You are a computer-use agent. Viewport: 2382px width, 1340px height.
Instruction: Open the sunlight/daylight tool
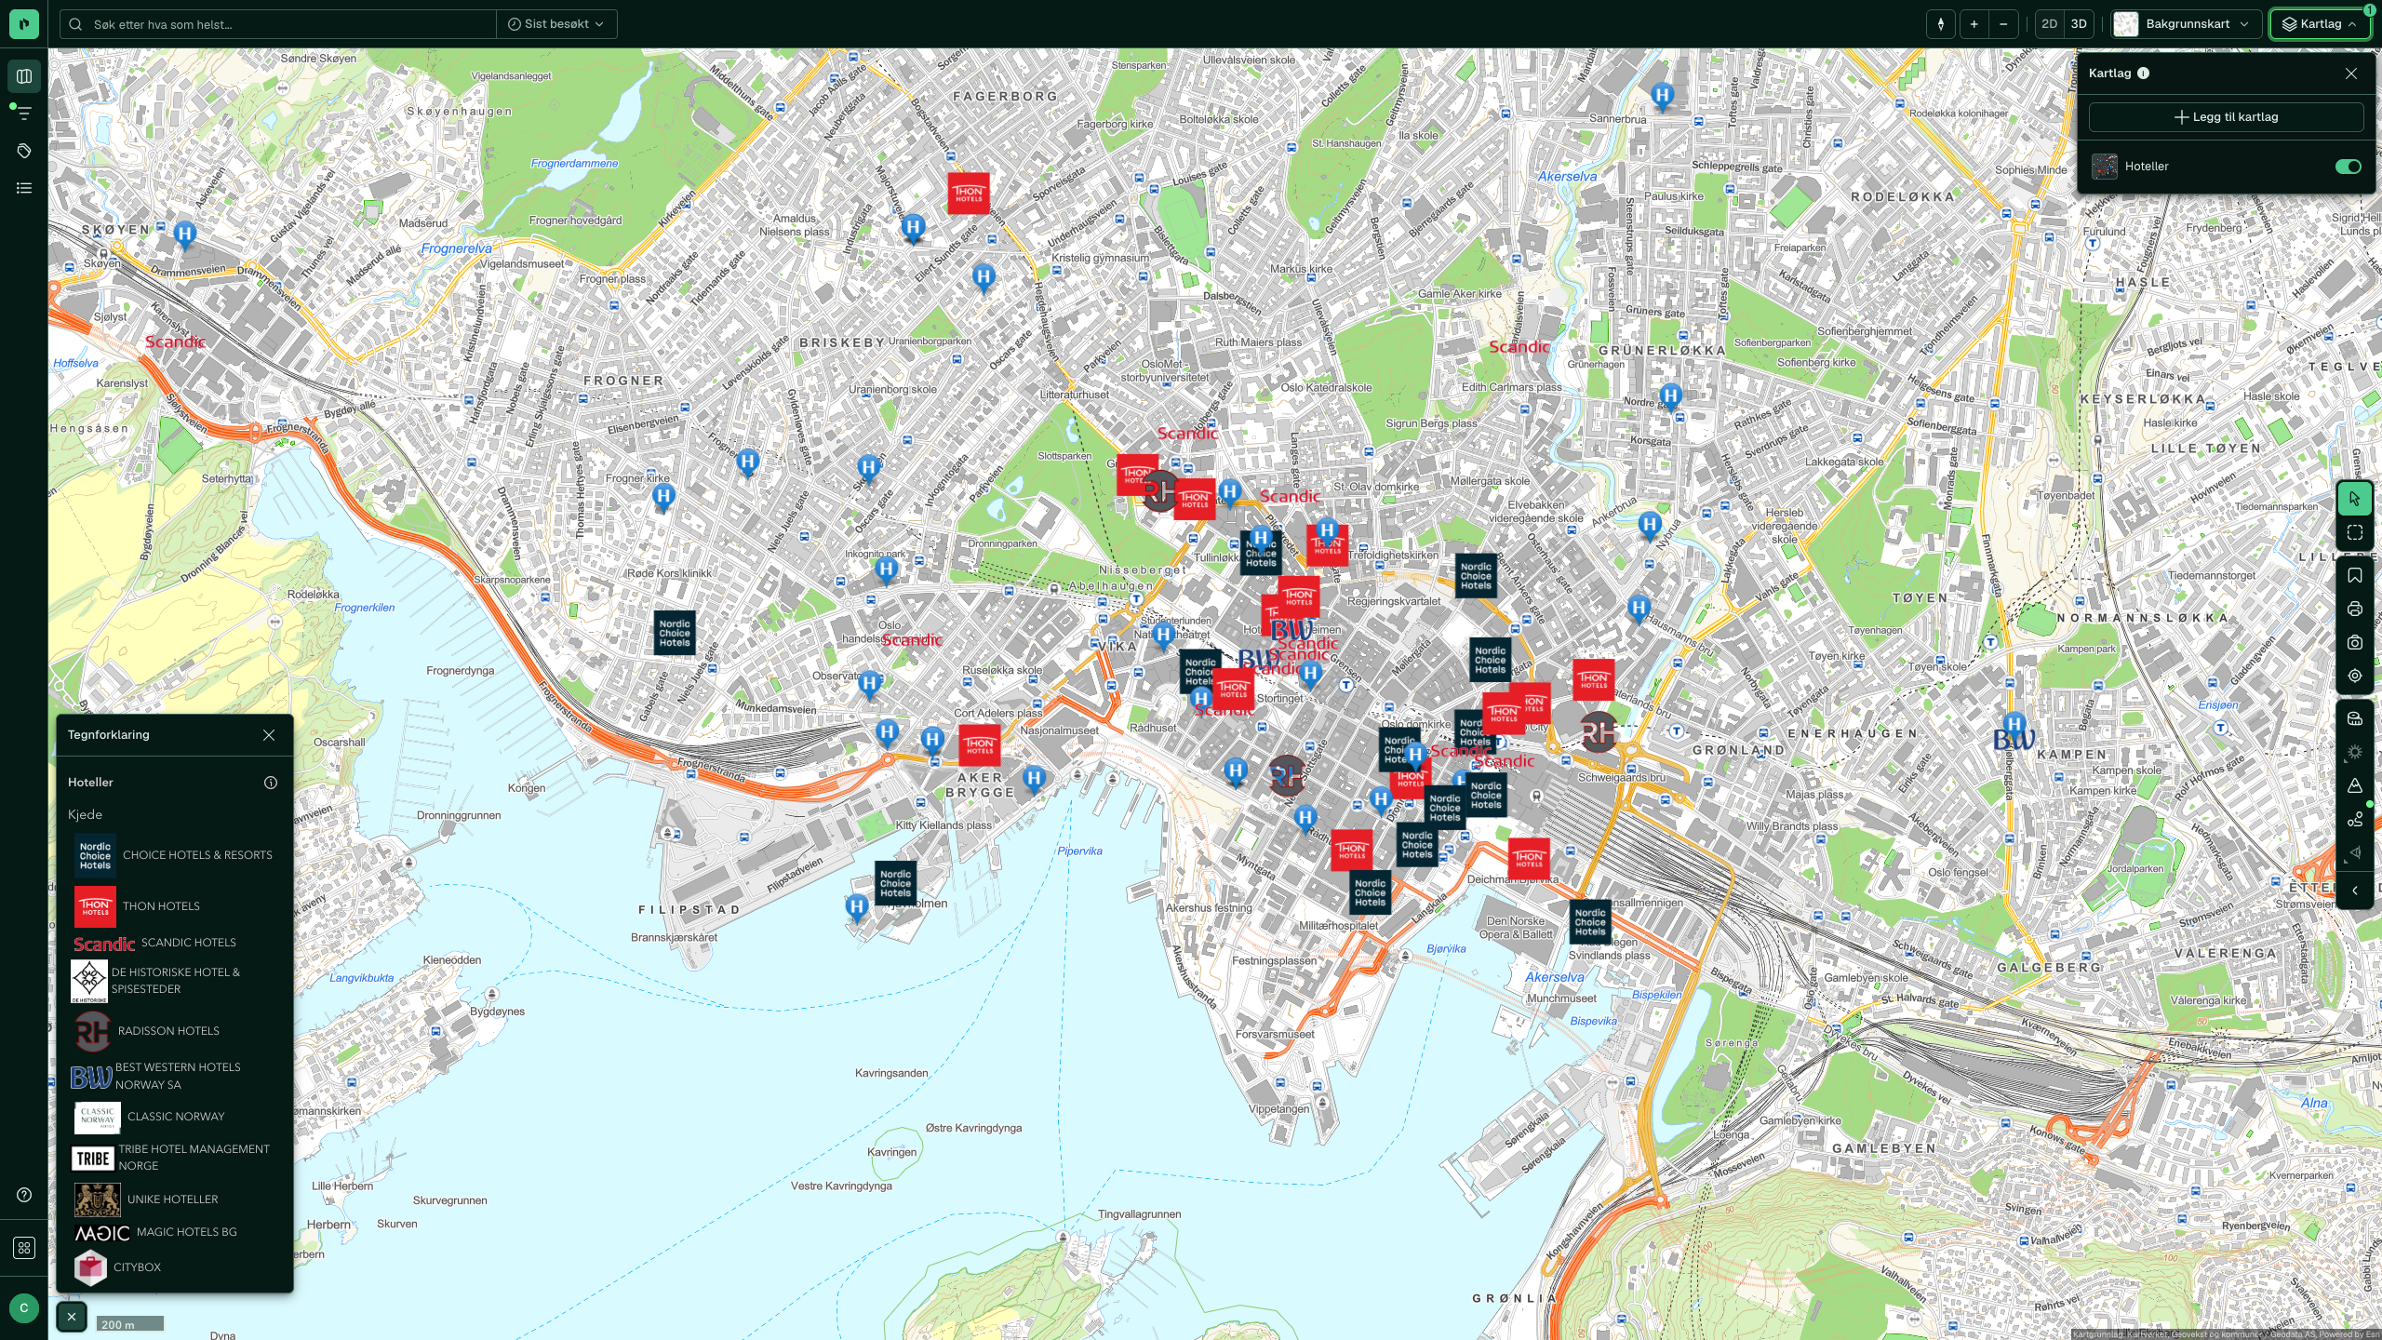tap(2355, 752)
